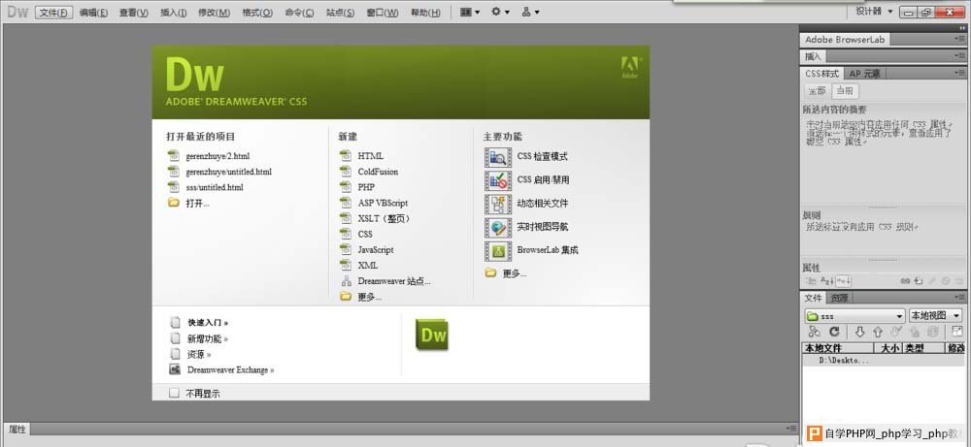Show CSS properties in list (A-z) view
This screenshot has height=447, width=971.
[x=827, y=280]
